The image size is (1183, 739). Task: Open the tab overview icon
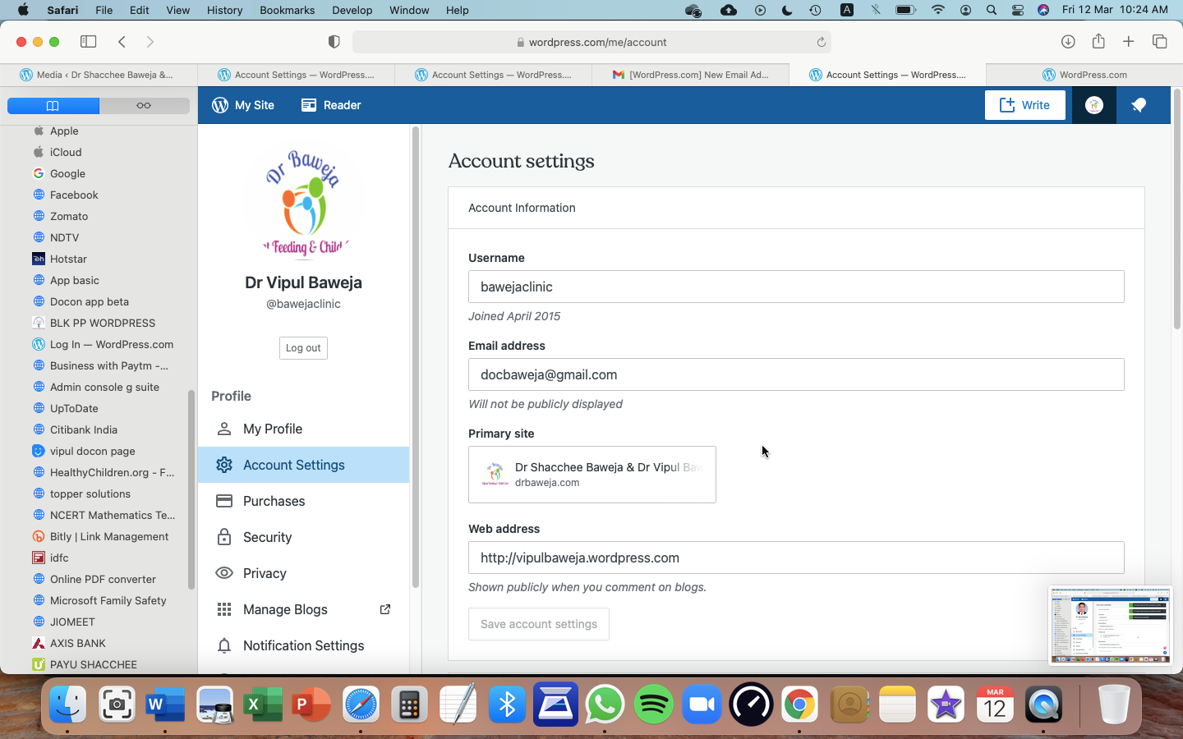pos(1159,42)
